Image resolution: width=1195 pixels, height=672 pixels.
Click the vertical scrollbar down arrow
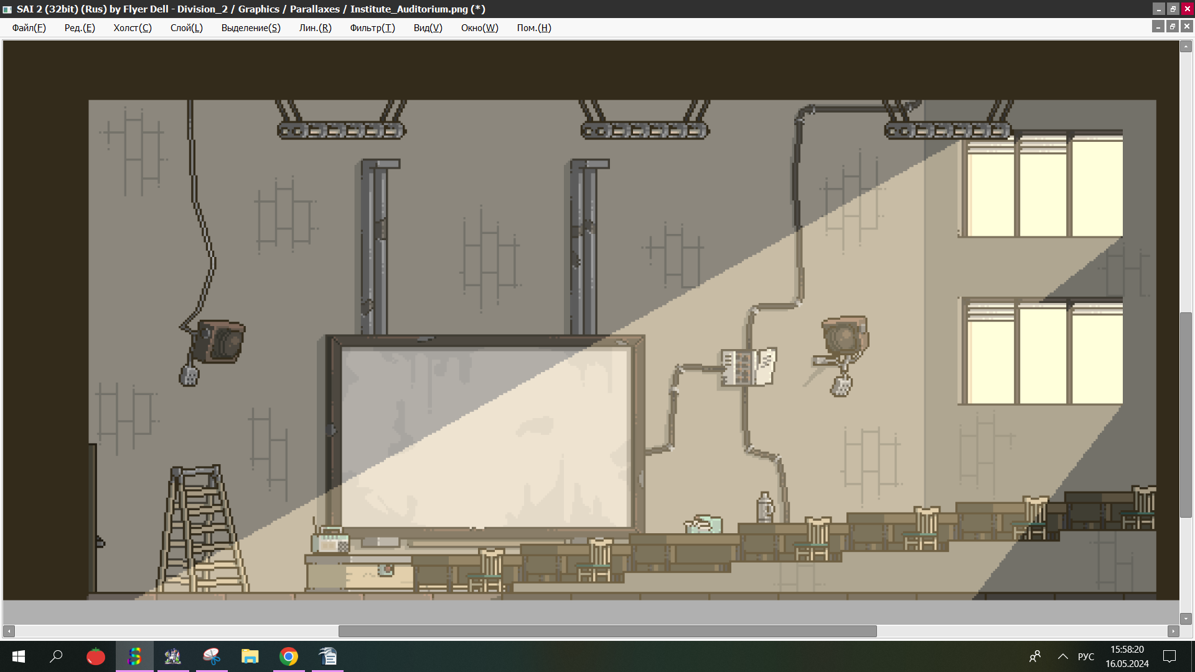(x=1186, y=618)
